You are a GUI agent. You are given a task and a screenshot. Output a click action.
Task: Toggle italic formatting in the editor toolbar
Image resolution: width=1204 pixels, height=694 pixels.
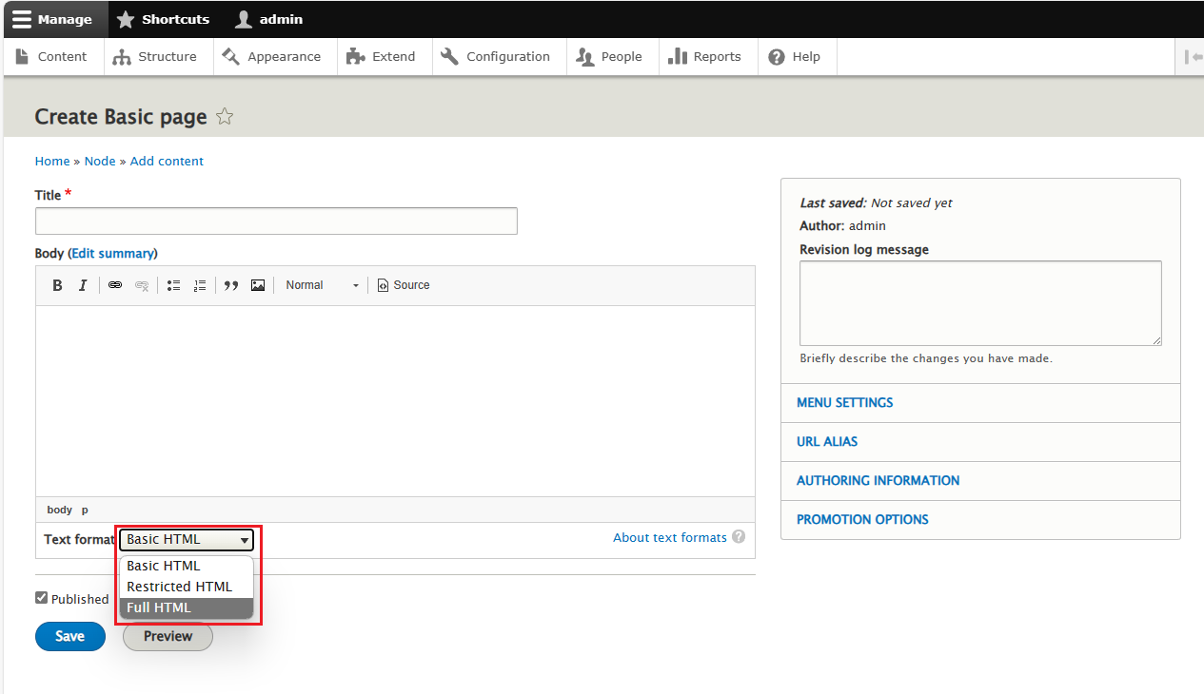[83, 285]
